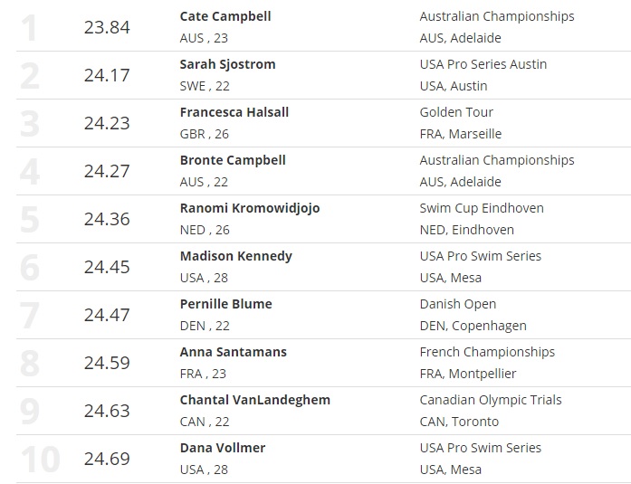Select Chantal VanLandeghem's name
The height and width of the screenshot is (484, 631).
tap(255, 400)
